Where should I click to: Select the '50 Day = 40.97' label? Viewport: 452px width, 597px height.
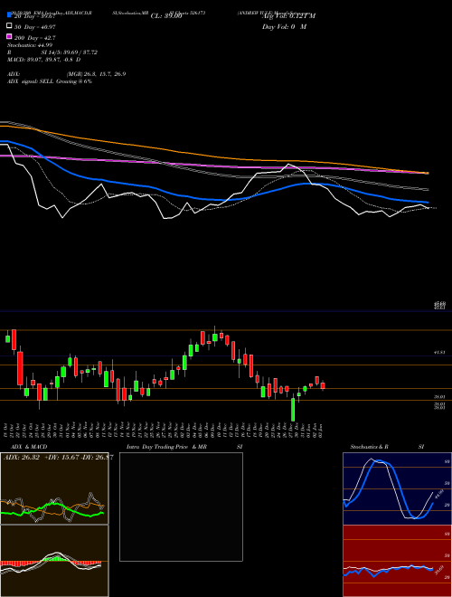(x=35, y=26)
